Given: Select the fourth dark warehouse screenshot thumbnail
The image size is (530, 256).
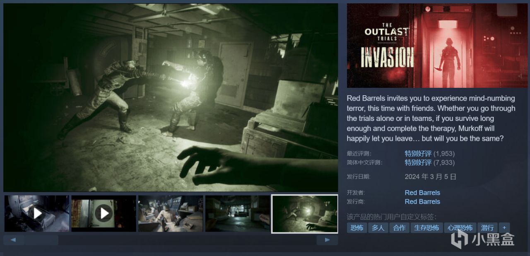Looking at the screenshot, I should [238, 213].
